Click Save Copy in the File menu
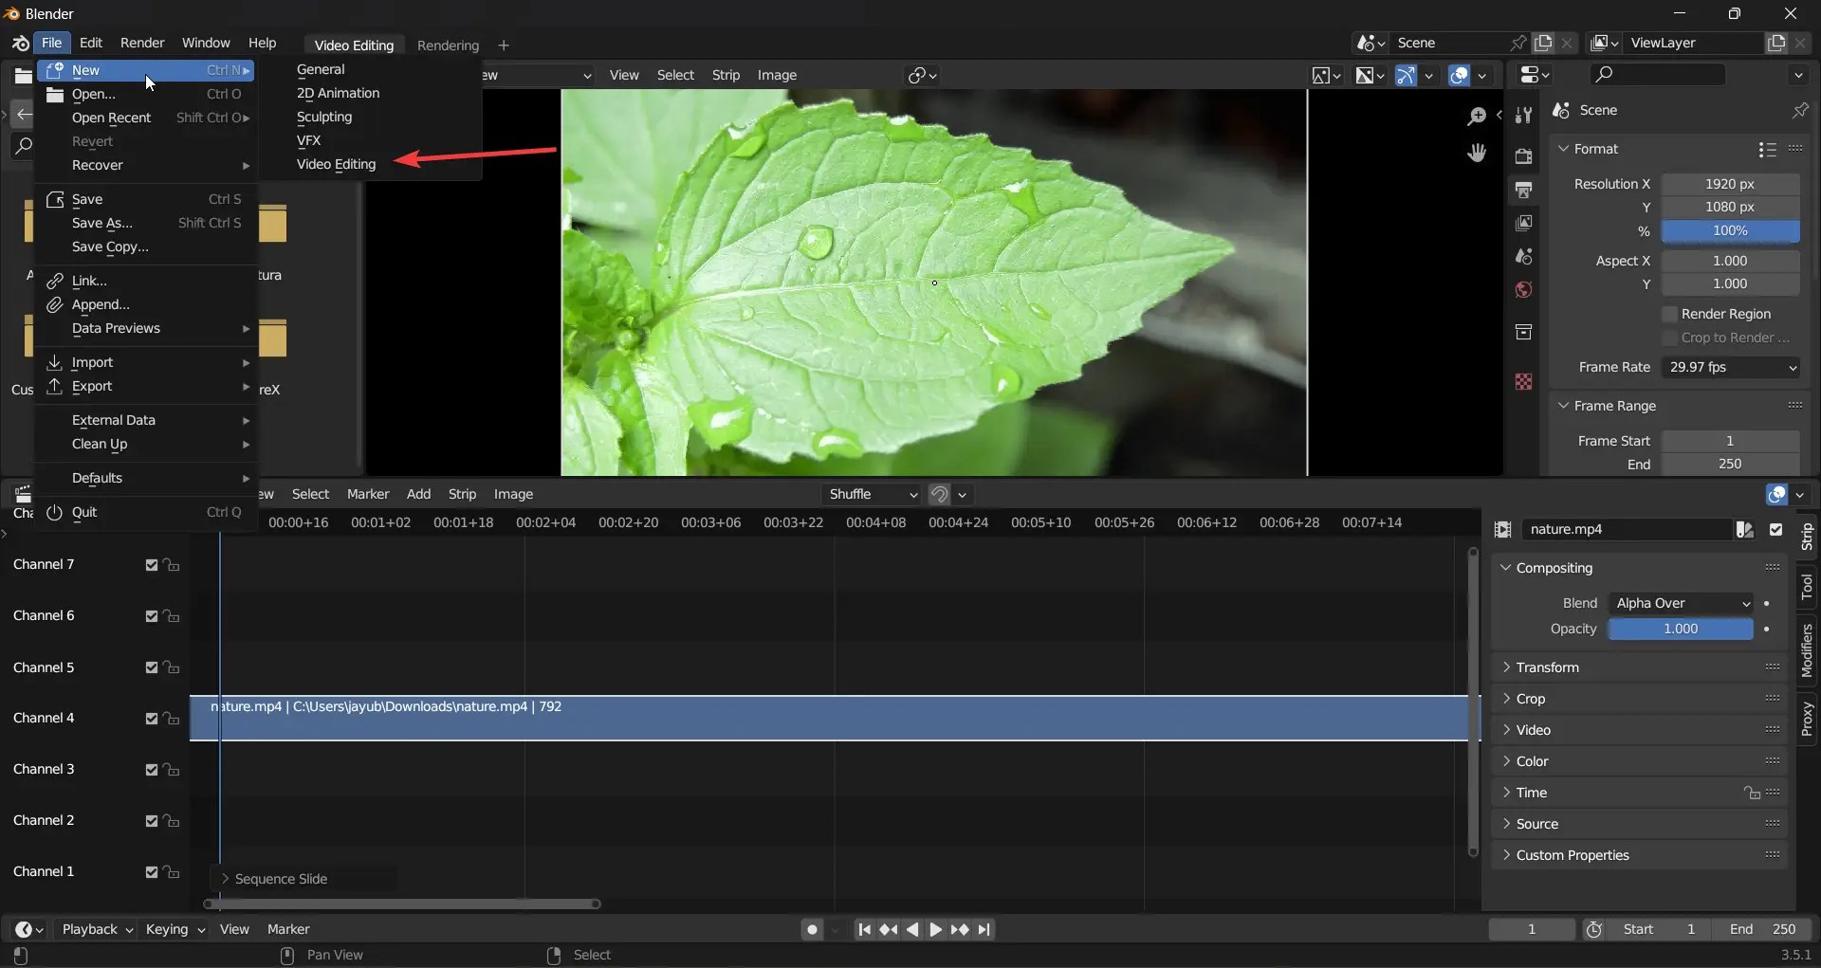Image resolution: width=1821 pixels, height=968 pixels. point(111,247)
